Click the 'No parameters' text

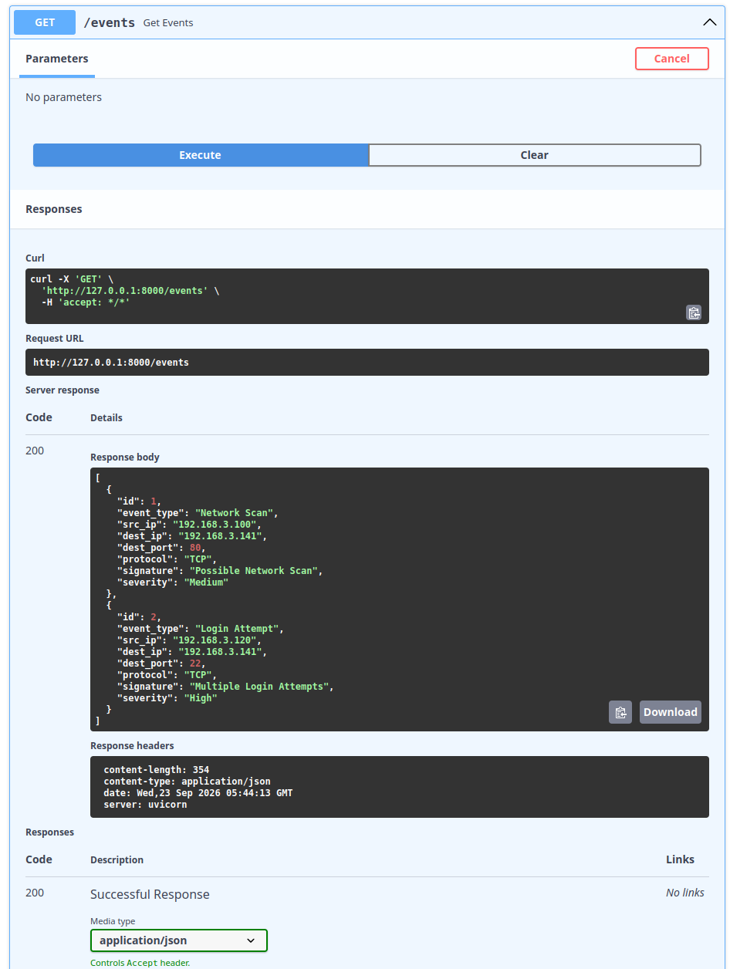63,97
